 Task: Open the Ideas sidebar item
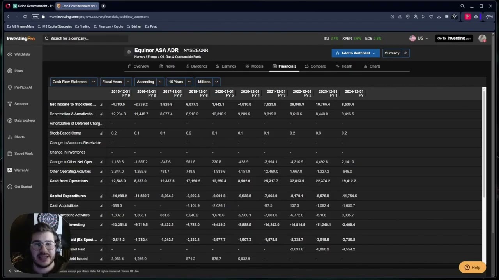15,71
